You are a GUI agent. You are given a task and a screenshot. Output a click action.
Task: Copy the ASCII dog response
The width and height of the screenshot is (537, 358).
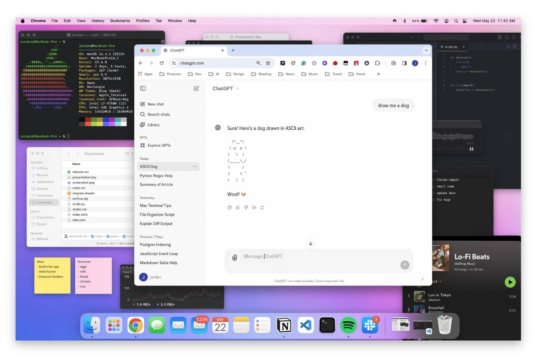click(230, 207)
